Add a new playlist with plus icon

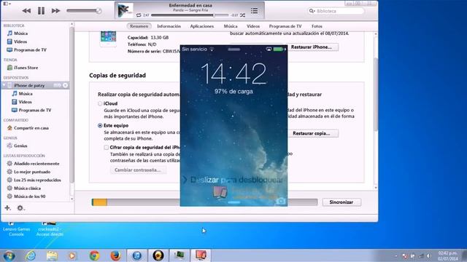[7, 208]
